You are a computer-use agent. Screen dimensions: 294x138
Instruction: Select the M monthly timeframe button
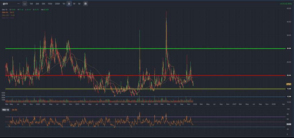tap(79, 4)
